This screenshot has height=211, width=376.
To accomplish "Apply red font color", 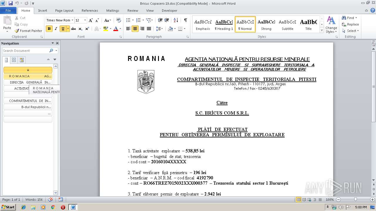I will (x=116, y=29).
